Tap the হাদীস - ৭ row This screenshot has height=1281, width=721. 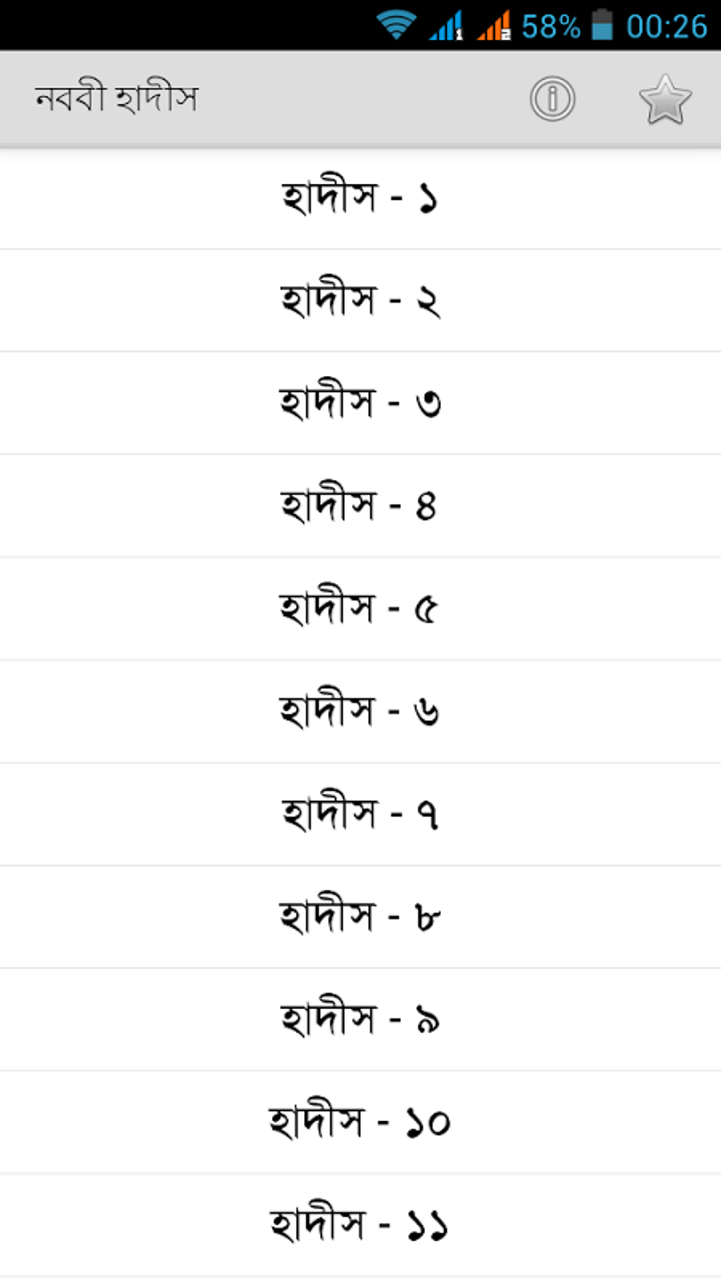[360, 814]
